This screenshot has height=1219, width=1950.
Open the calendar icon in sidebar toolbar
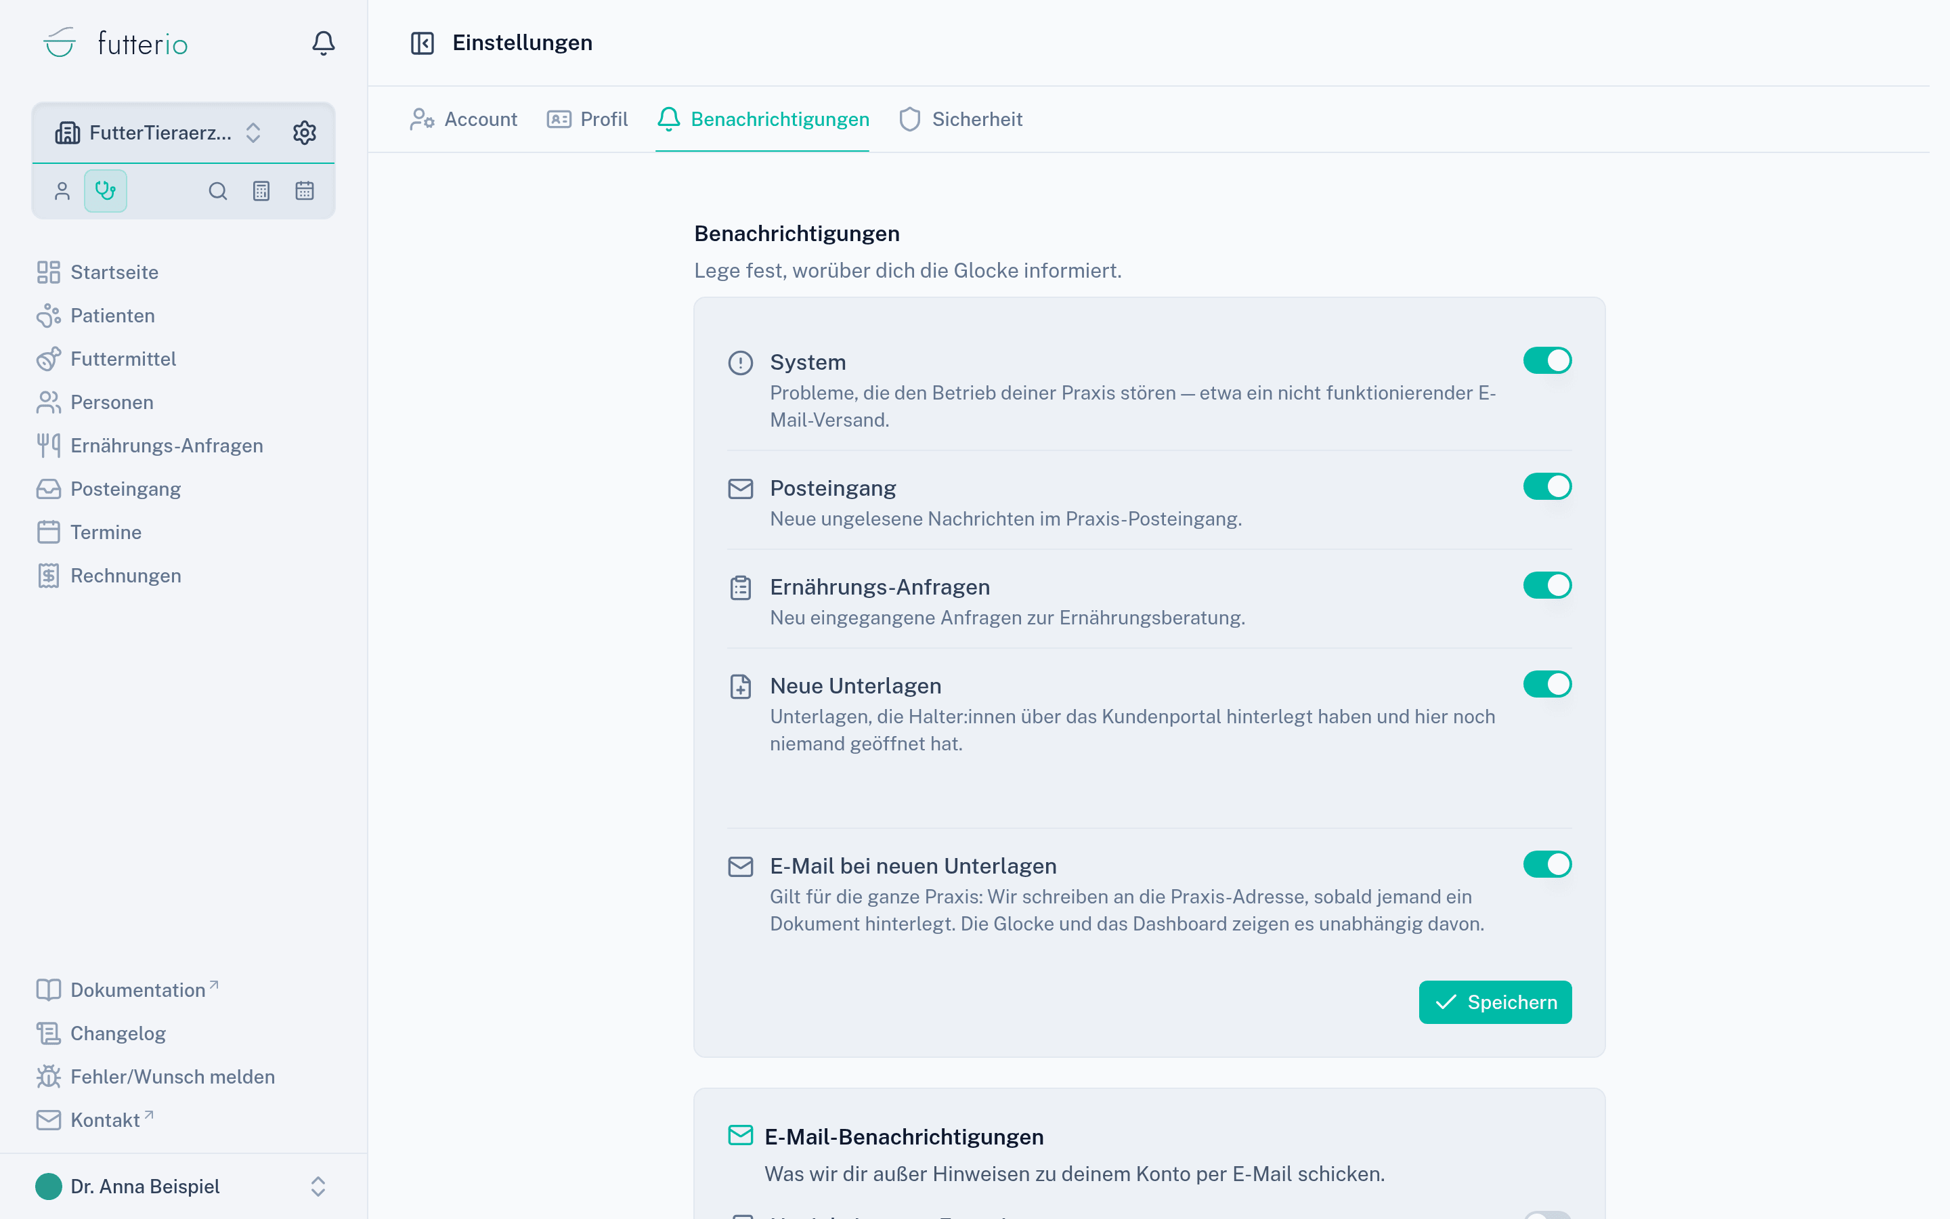click(305, 191)
